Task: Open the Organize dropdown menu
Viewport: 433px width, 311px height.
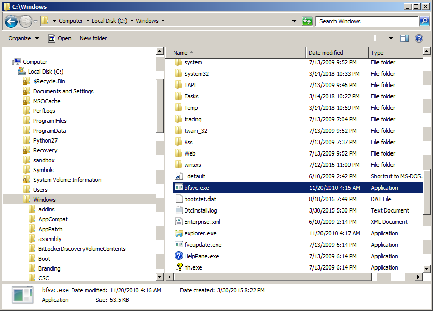Action: [23, 38]
